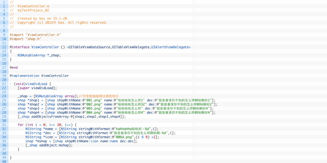The width and height of the screenshot is (327, 163).
Task: Click the NSMutableArray *_shop declaration
Action: click(x=39, y=55)
